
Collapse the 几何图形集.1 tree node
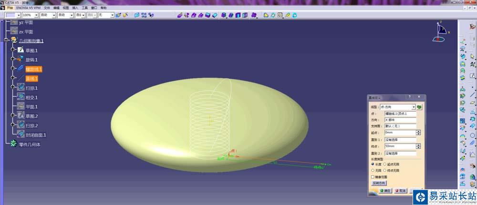[6, 40]
